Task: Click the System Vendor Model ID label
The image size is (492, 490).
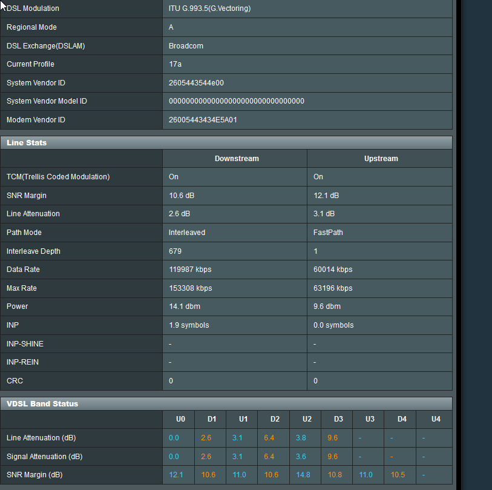Action: [47, 101]
